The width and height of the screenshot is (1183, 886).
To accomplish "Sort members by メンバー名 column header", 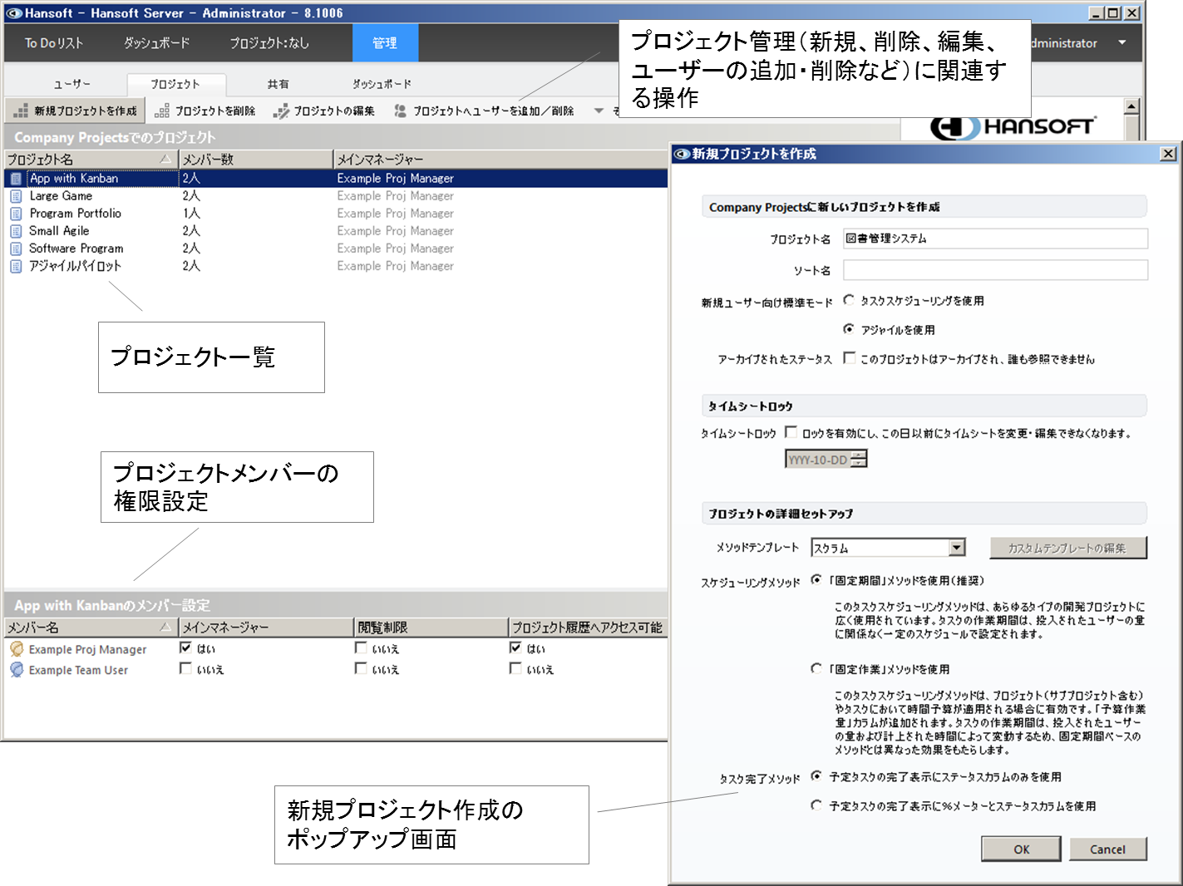I will 91,628.
